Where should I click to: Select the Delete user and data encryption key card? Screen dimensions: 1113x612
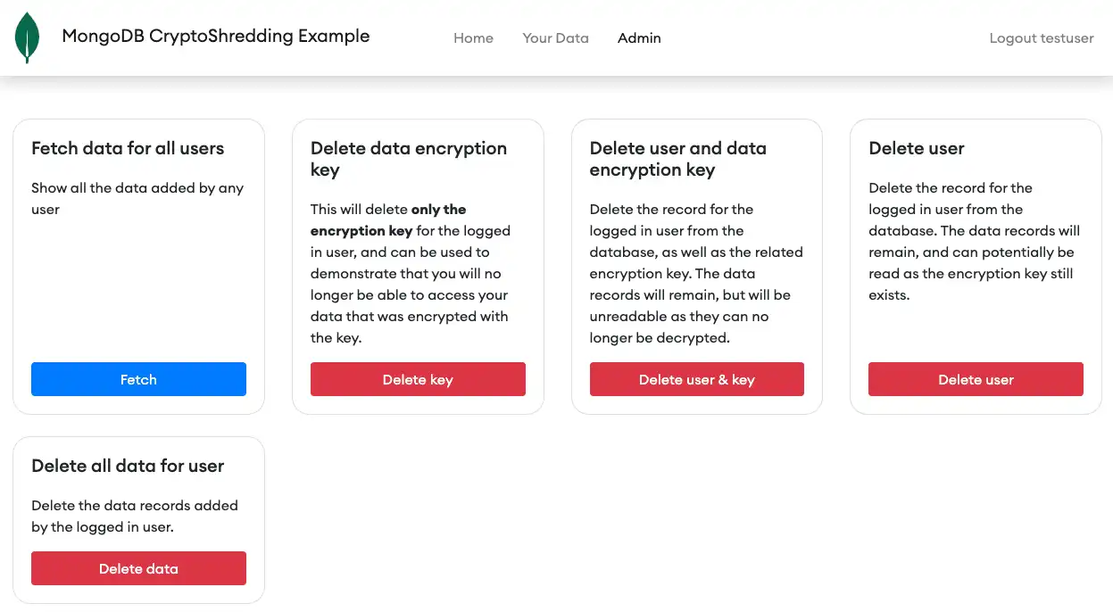click(696, 266)
